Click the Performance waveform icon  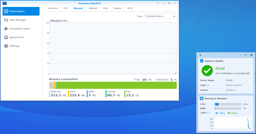[x=6, y=11]
